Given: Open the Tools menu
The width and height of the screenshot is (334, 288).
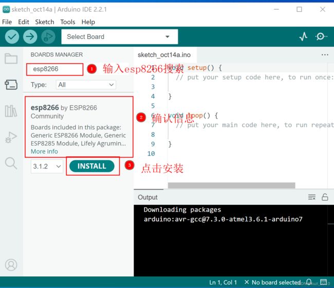Looking at the screenshot, I should (x=68, y=22).
